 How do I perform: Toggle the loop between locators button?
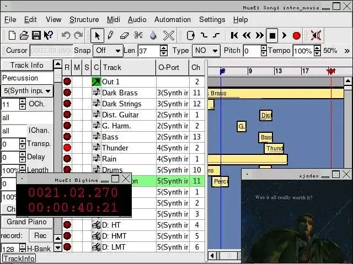pyautogui.click(x=190, y=35)
